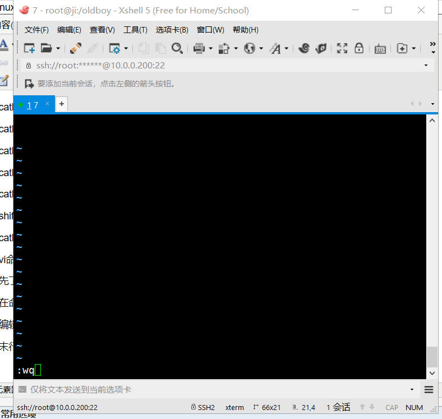Click the :wq command line in terminal
The image size is (442, 419).
(26, 370)
